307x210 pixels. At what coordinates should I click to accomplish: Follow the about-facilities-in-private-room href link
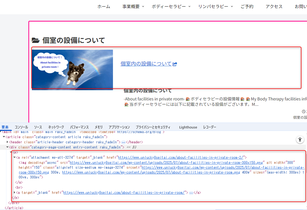pos(124,193)
